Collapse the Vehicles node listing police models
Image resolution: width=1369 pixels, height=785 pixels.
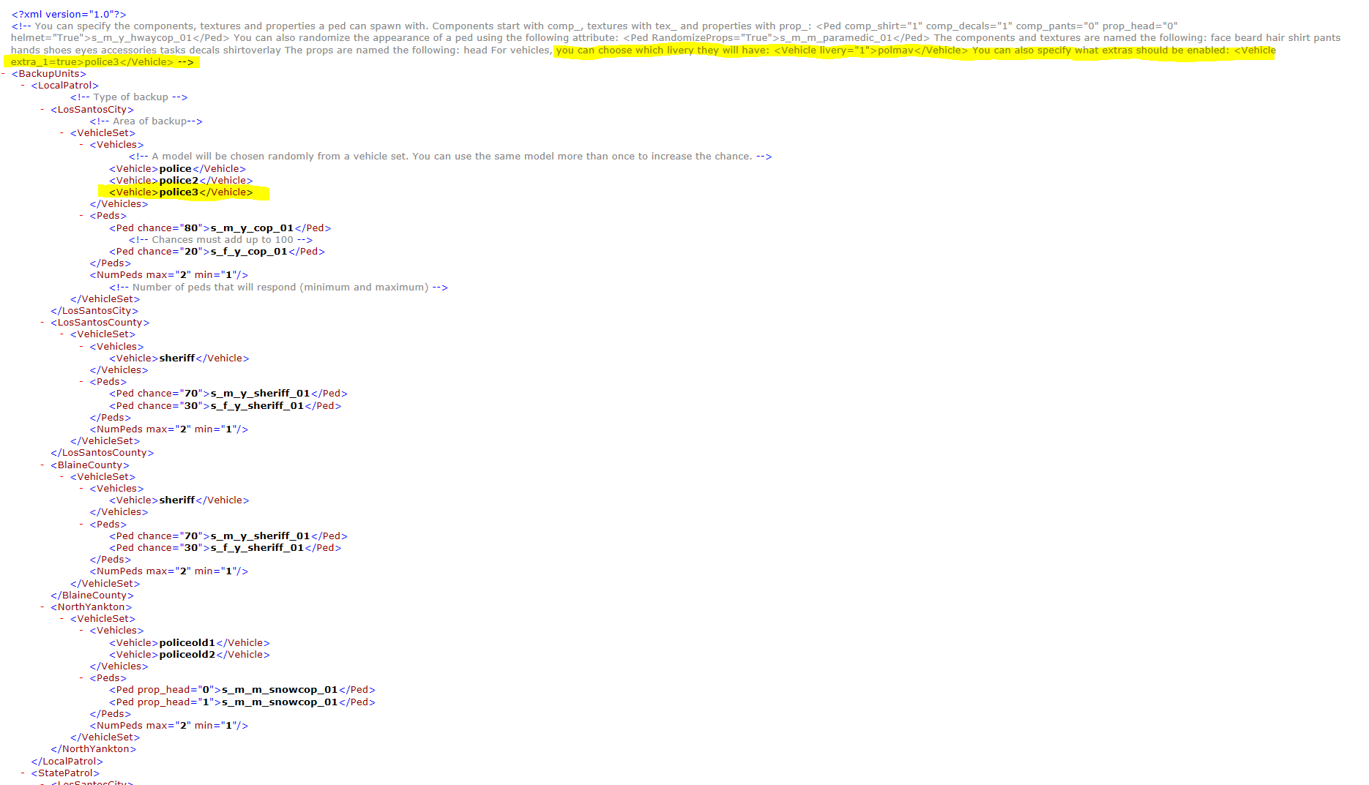(82, 145)
